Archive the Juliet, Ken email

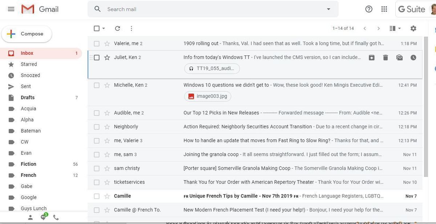point(372,57)
